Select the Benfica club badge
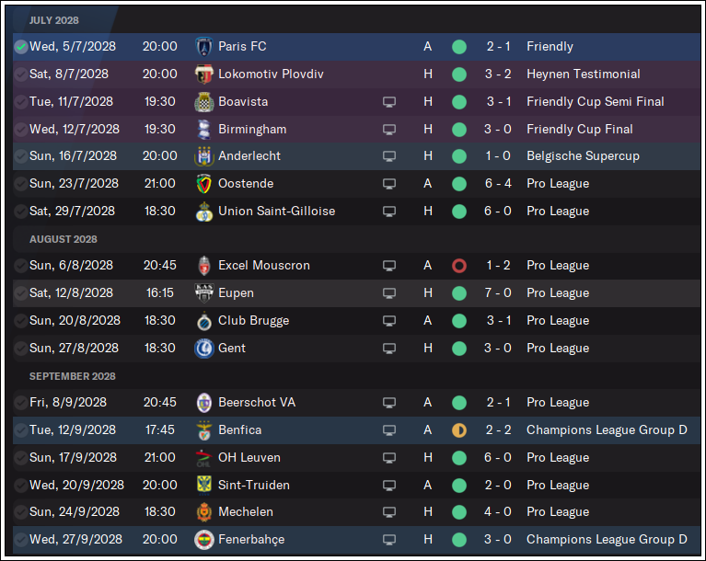This screenshot has height=561, width=706. (x=204, y=430)
